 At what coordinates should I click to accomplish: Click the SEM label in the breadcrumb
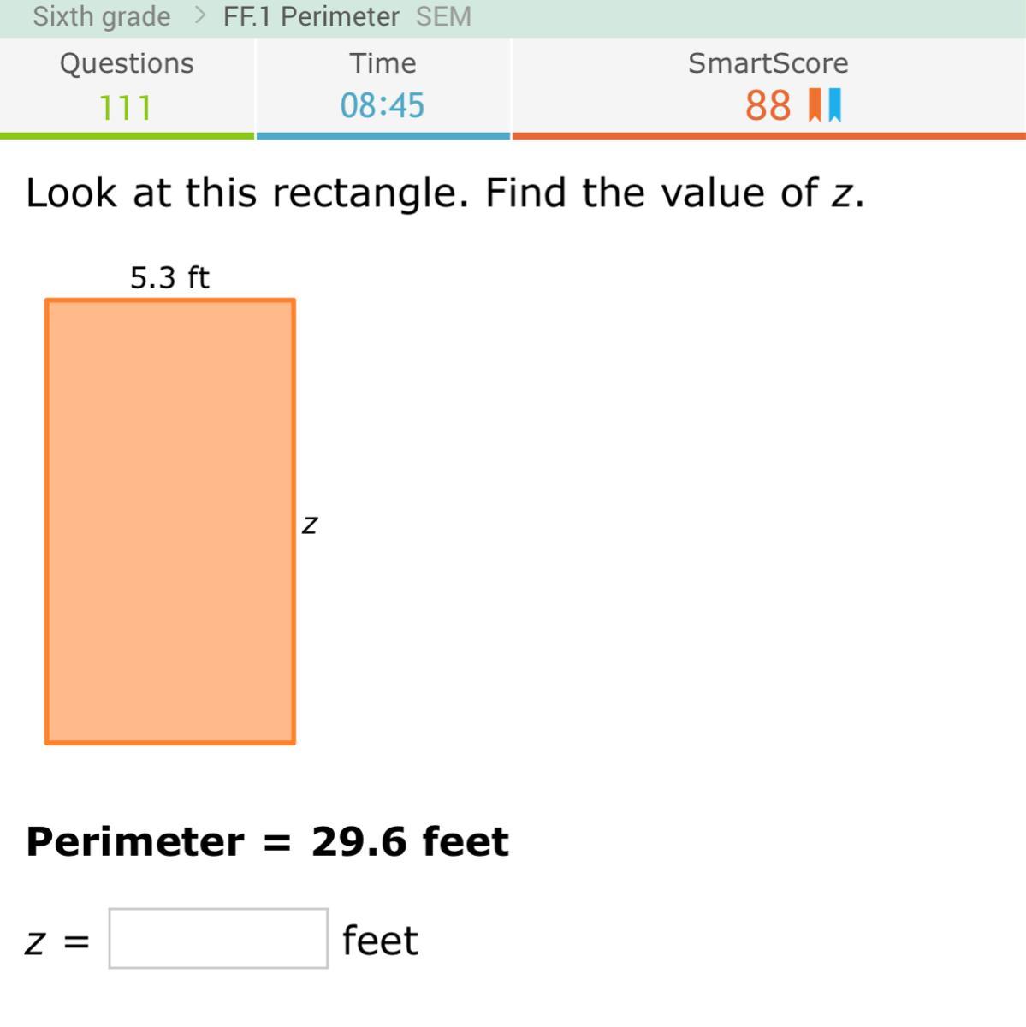point(443,16)
